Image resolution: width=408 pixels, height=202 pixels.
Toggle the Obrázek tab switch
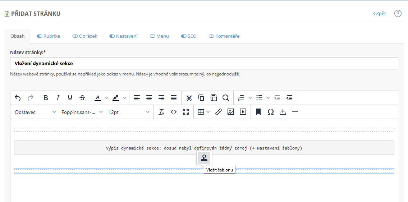75,36
